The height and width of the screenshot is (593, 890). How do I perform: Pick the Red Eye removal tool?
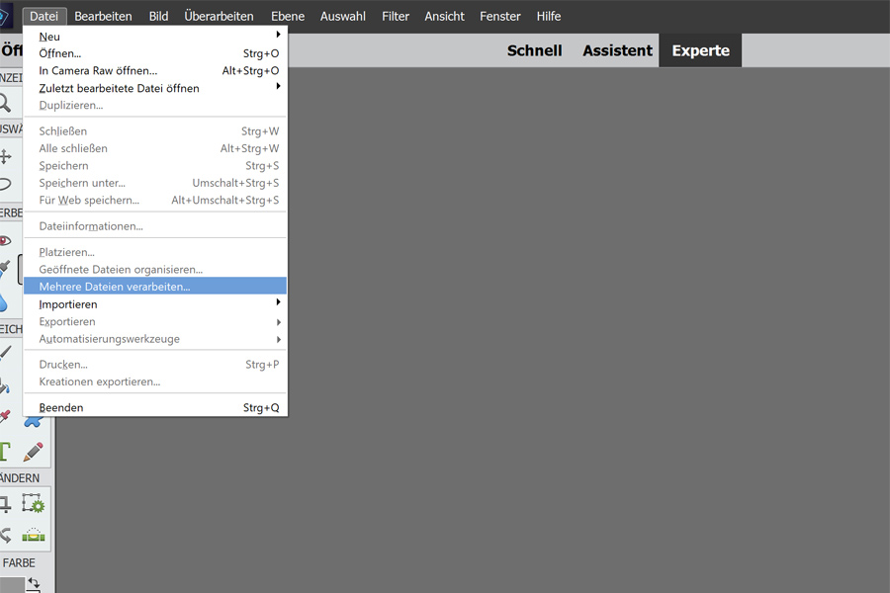[6, 240]
